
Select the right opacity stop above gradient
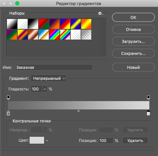tap(148, 98)
